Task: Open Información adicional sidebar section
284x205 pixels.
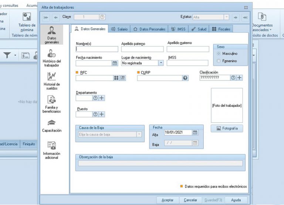Action: tap(52, 150)
